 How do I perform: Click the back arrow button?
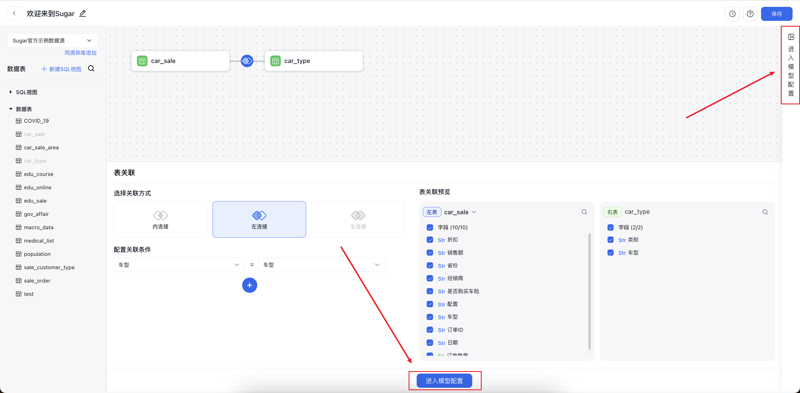pos(14,13)
